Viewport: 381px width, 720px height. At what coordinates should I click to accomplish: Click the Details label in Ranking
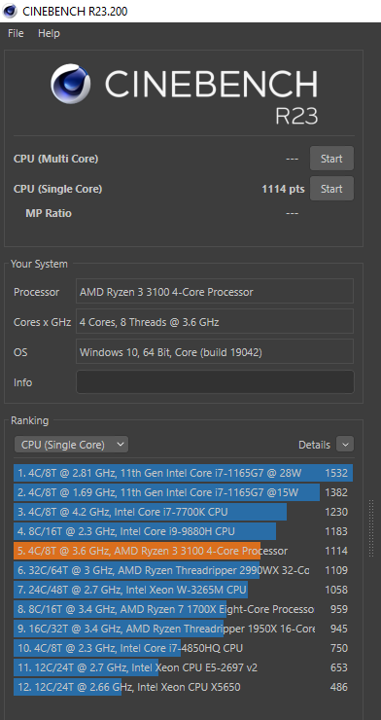314,445
